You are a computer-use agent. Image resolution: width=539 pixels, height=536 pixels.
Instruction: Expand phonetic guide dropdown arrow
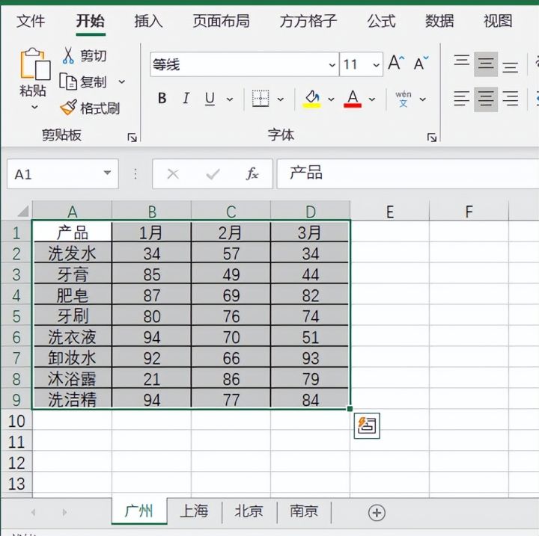(422, 99)
